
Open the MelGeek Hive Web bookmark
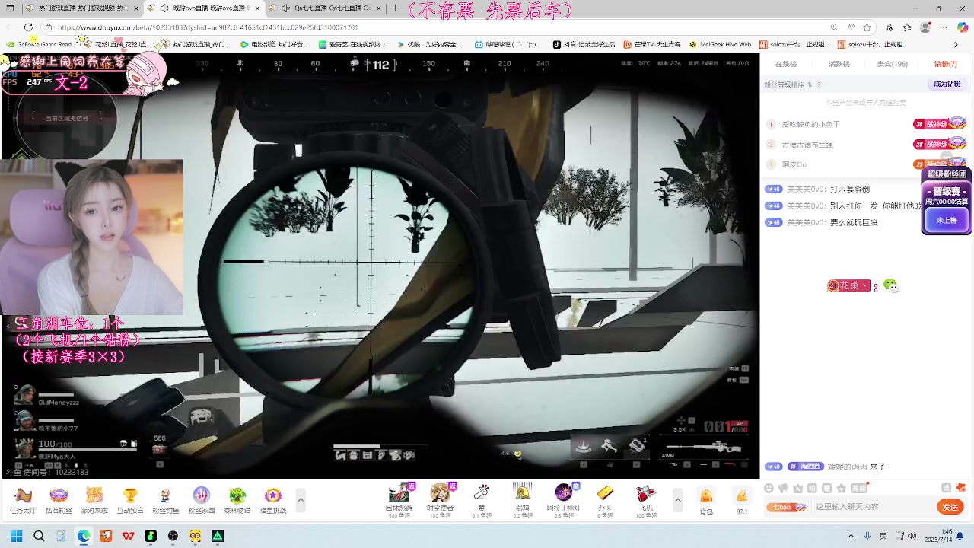click(720, 44)
